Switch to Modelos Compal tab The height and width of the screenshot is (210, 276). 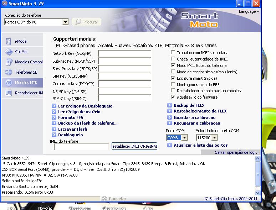tap(22, 62)
